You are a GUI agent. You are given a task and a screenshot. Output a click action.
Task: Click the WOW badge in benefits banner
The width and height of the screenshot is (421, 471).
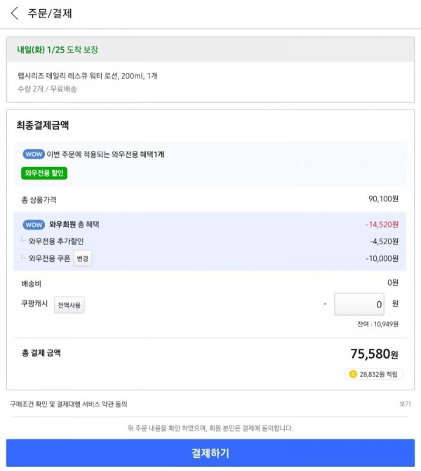click(34, 154)
